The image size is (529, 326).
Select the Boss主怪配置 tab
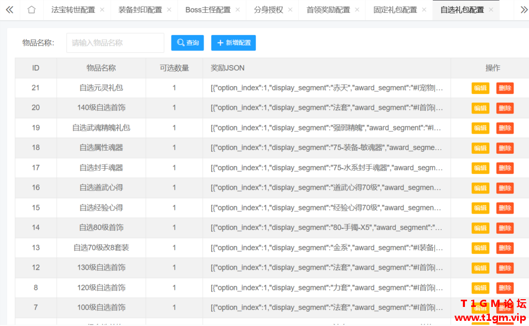click(x=208, y=10)
